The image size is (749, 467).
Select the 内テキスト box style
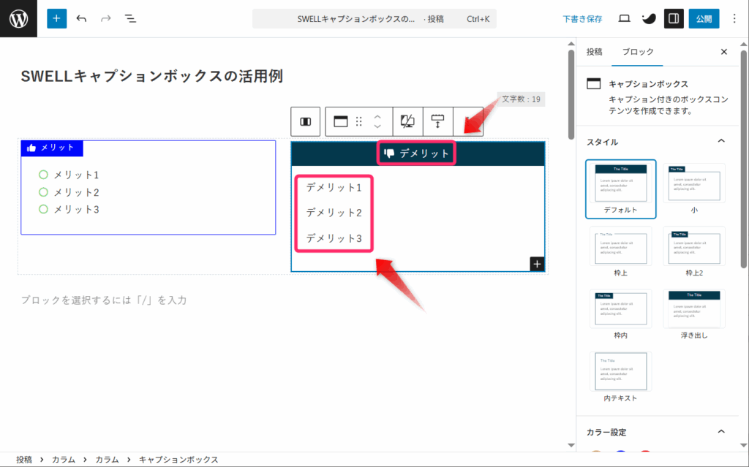(620, 377)
